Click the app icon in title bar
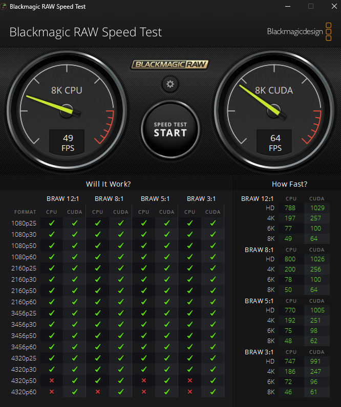 4,6
